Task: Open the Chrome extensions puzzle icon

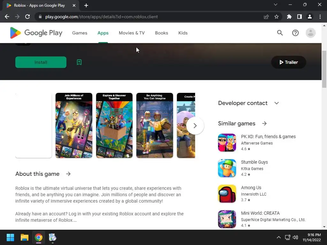Action: tap(289, 17)
